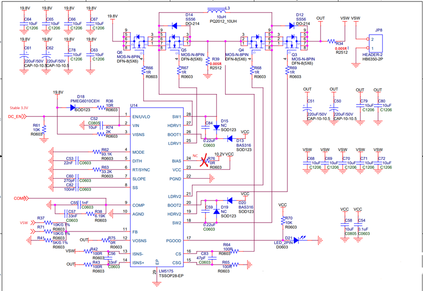Click the HDRV1 pin label
The image size is (423, 291).
click(x=174, y=125)
